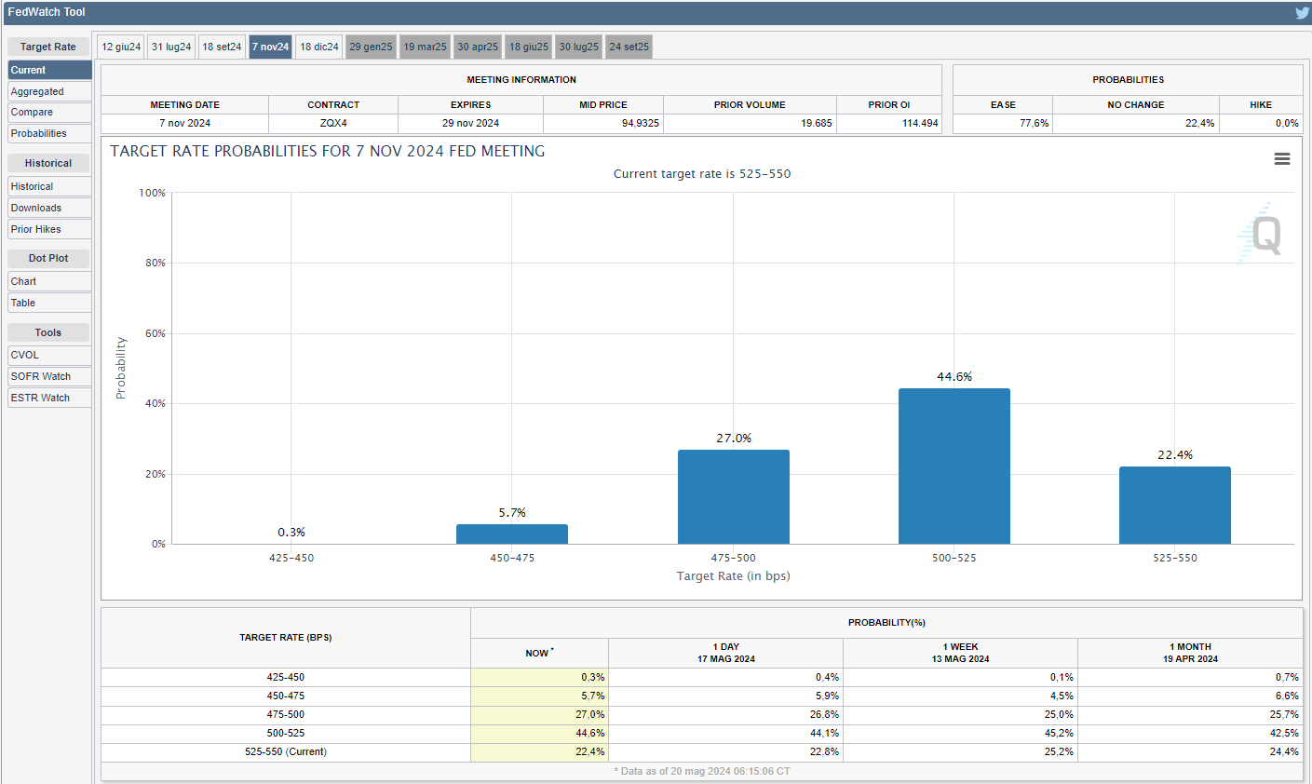Launch the CVOL tool
The image size is (1312, 784).
[x=49, y=355]
